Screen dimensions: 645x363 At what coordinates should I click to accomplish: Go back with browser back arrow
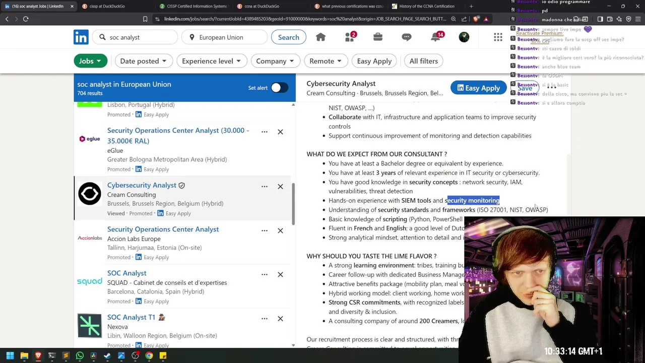pos(7,19)
